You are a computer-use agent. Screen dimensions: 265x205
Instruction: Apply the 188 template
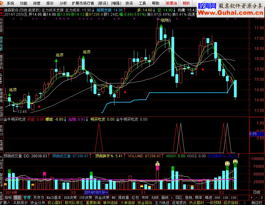[x=225, y=197]
